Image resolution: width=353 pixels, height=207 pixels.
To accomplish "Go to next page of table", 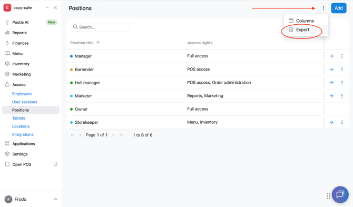I will pos(113,135).
